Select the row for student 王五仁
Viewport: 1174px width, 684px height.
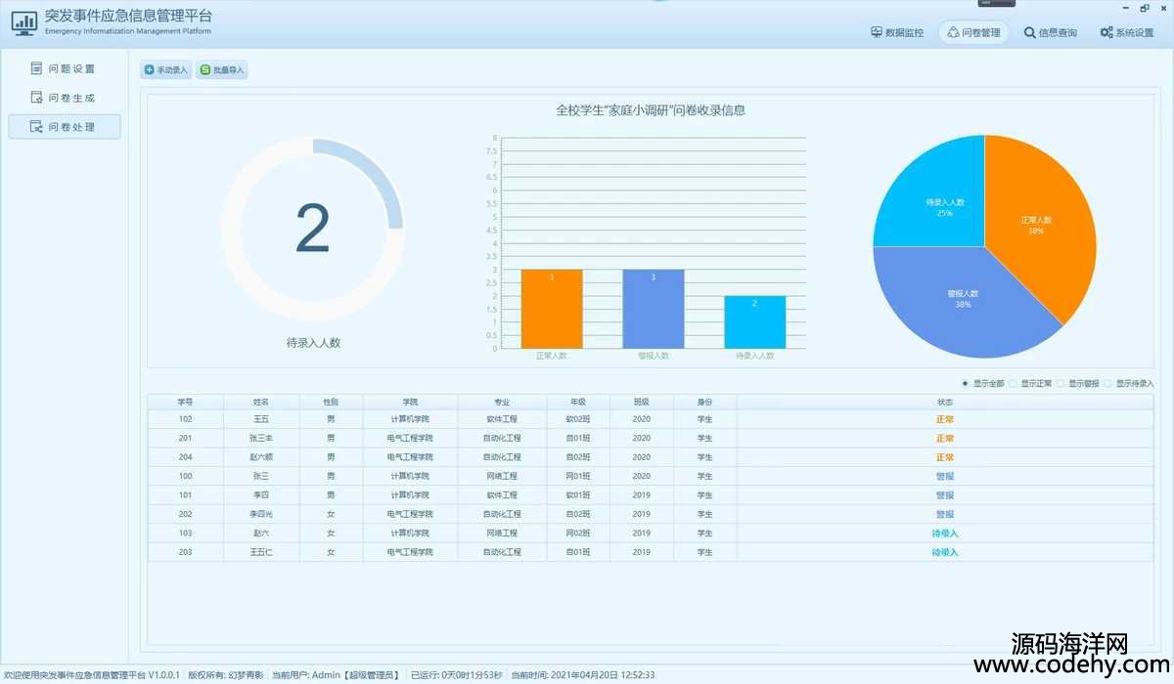(x=652, y=552)
